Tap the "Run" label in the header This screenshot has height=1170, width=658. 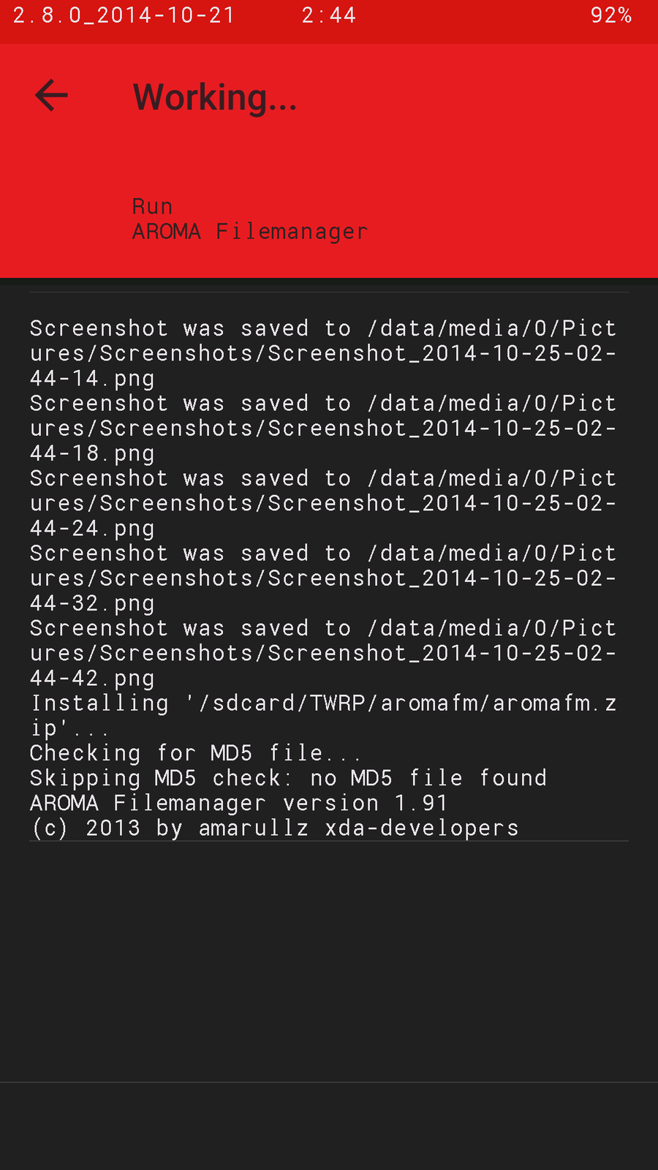152,207
